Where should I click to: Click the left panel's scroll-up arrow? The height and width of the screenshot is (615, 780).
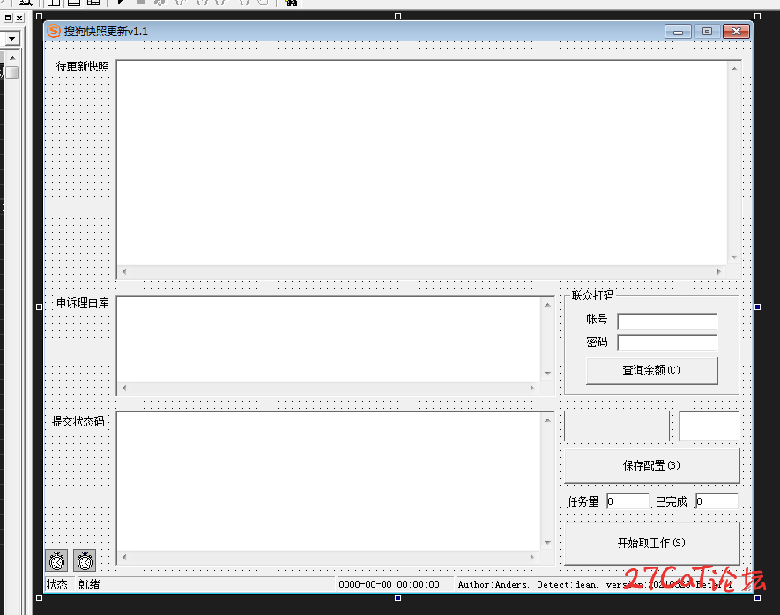click(x=13, y=58)
